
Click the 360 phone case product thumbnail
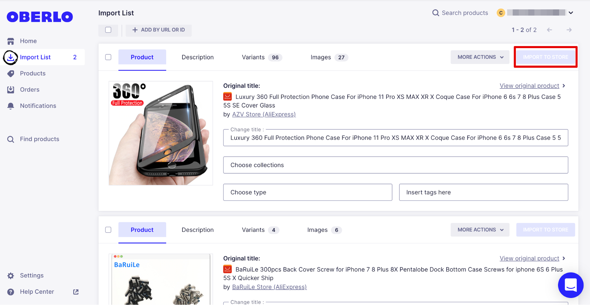161,133
